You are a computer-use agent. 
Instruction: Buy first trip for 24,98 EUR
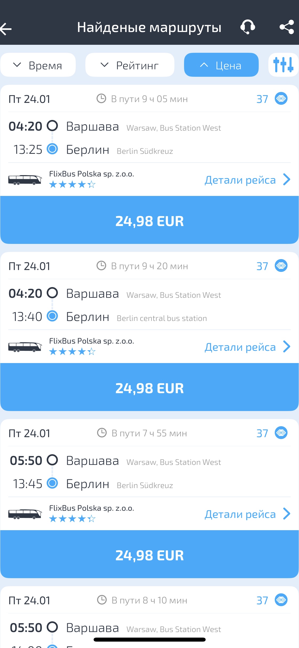coord(149,220)
